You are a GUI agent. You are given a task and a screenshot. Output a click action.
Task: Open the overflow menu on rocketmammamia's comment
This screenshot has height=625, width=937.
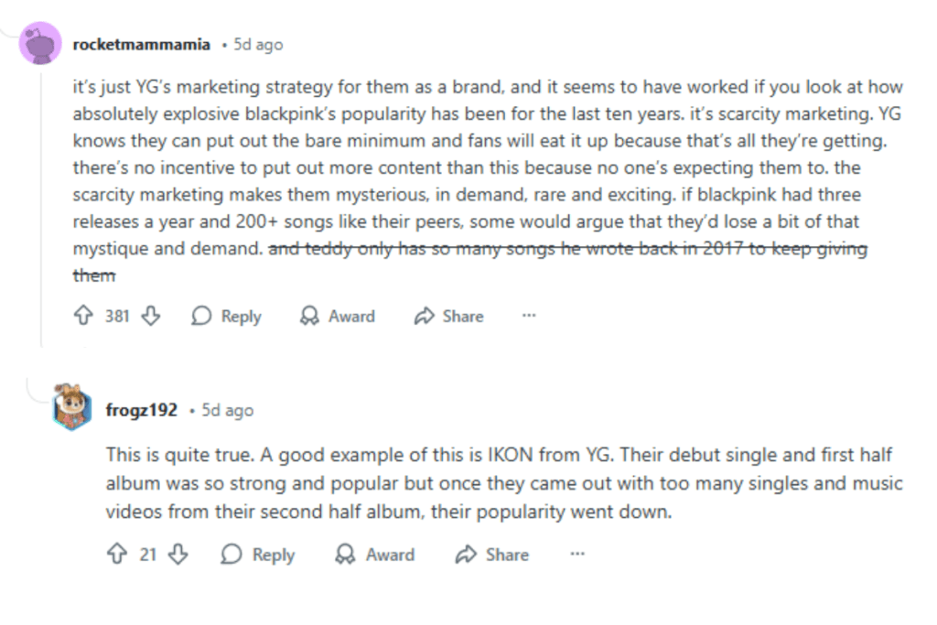[x=529, y=316]
